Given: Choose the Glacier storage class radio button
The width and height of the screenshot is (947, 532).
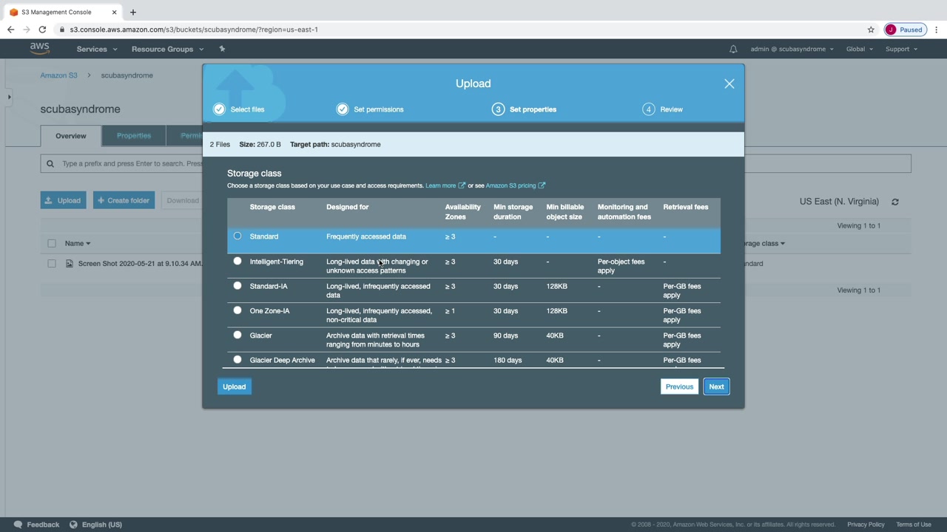Looking at the screenshot, I should click(x=237, y=335).
